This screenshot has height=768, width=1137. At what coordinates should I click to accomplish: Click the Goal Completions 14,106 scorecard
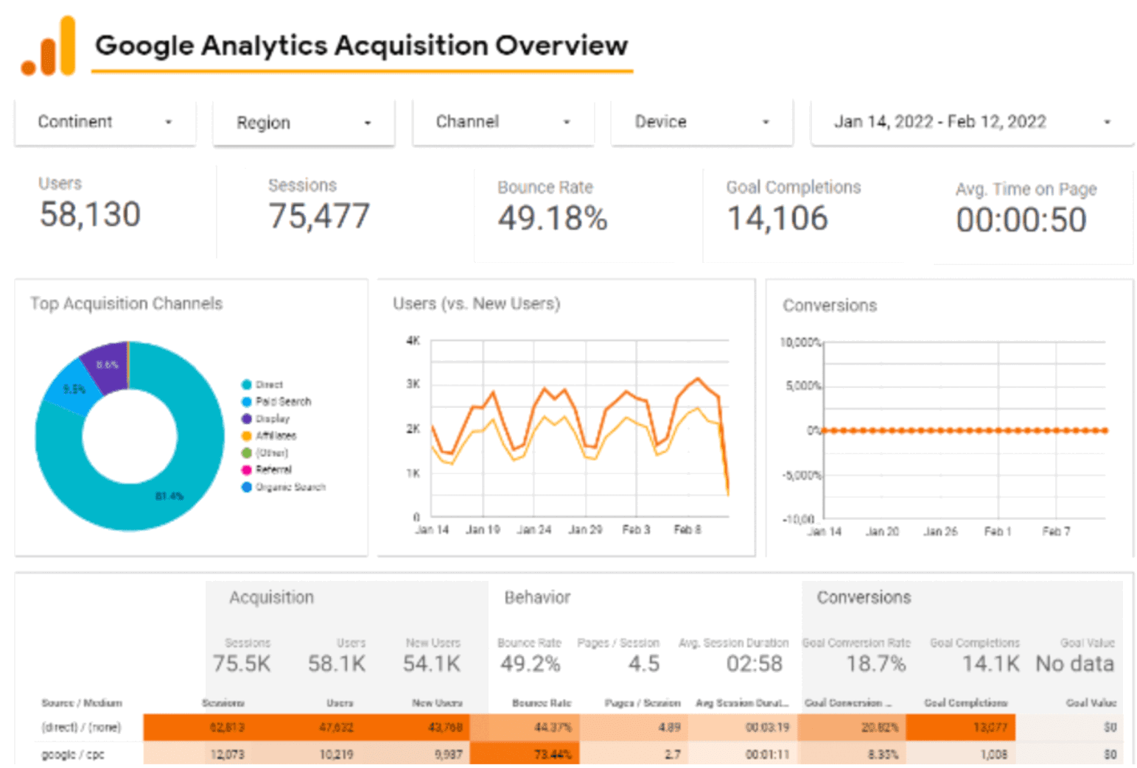pyautogui.click(x=793, y=208)
